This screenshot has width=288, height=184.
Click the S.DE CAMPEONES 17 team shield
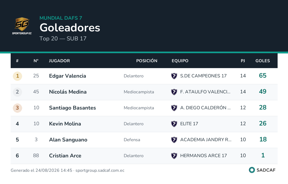click(x=174, y=76)
